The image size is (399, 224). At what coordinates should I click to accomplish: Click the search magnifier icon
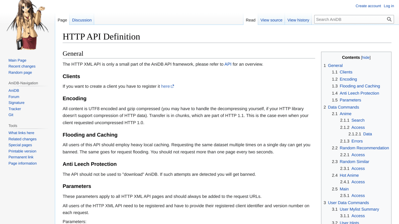[389, 20]
